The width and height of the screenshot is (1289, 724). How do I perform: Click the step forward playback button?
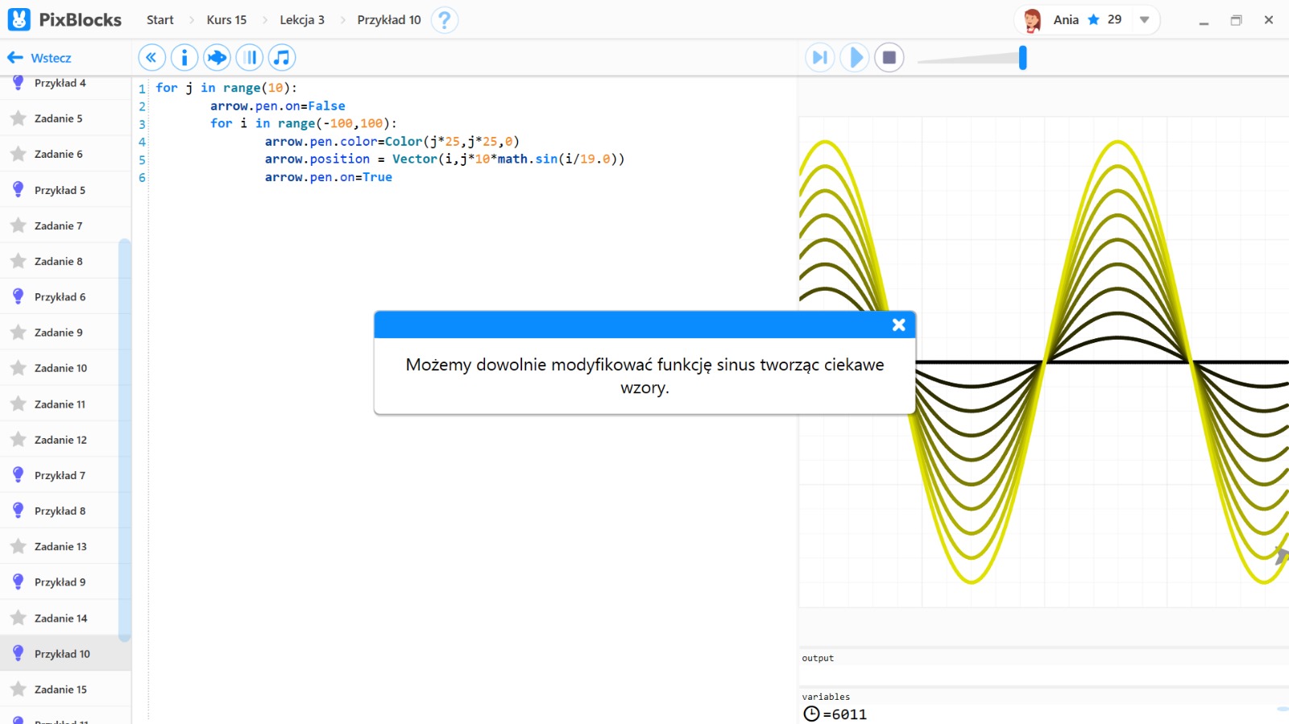(x=819, y=57)
